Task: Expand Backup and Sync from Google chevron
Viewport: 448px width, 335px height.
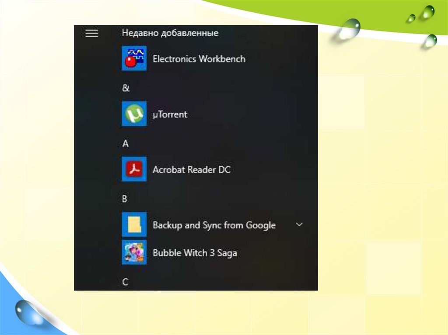Action: point(299,224)
